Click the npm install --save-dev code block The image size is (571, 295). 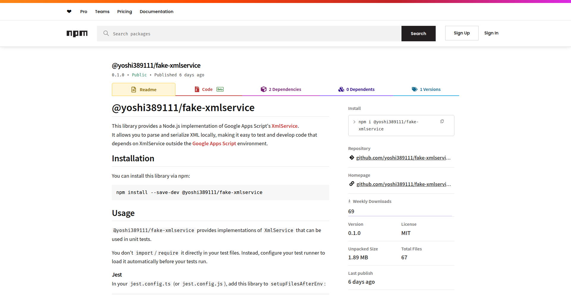(x=220, y=193)
